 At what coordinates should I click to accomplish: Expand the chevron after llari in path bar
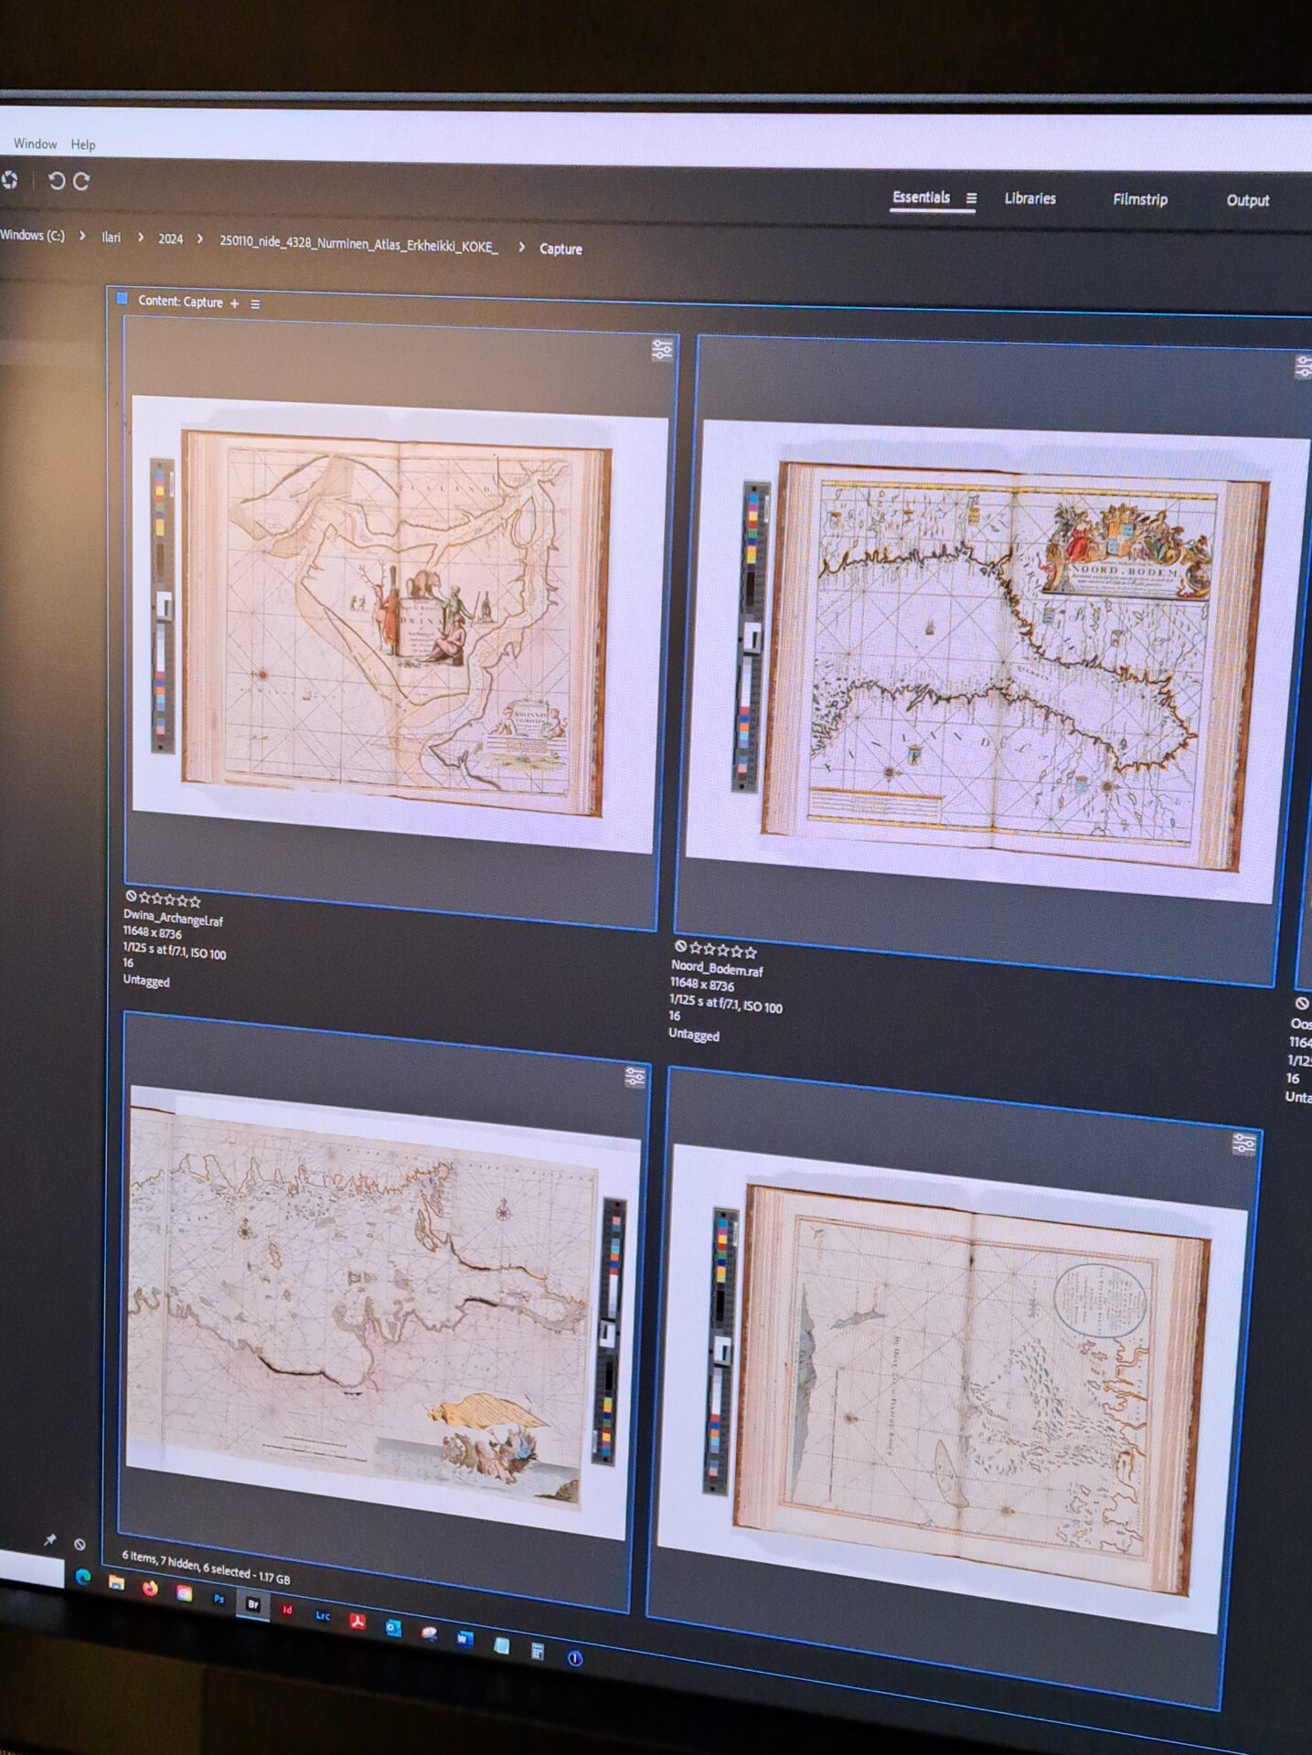pyautogui.click(x=140, y=238)
